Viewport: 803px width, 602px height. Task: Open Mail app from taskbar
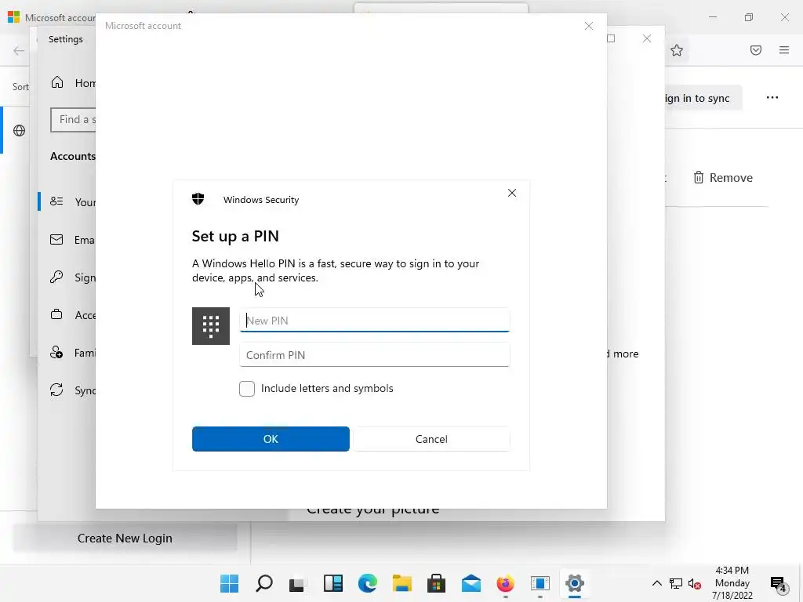471,583
